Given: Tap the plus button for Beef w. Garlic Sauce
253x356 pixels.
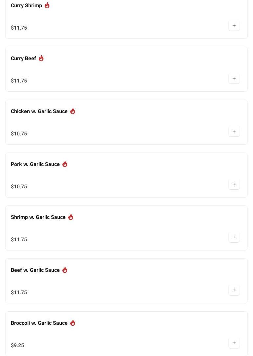Looking at the screenshot, I should (234, 290).
